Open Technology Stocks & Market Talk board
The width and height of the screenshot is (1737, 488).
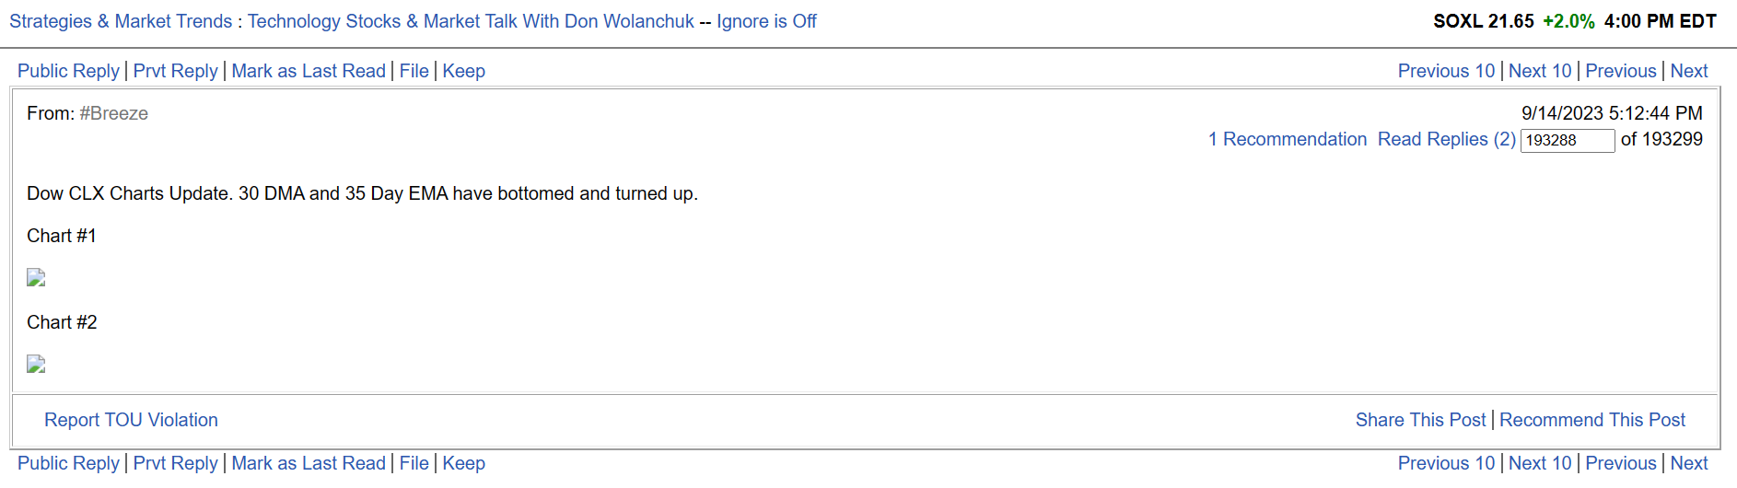pos(471,21)
